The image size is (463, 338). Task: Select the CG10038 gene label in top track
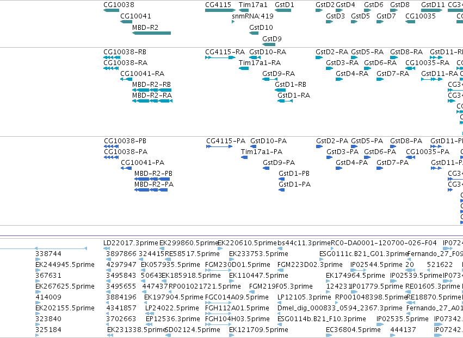(119, 5)
